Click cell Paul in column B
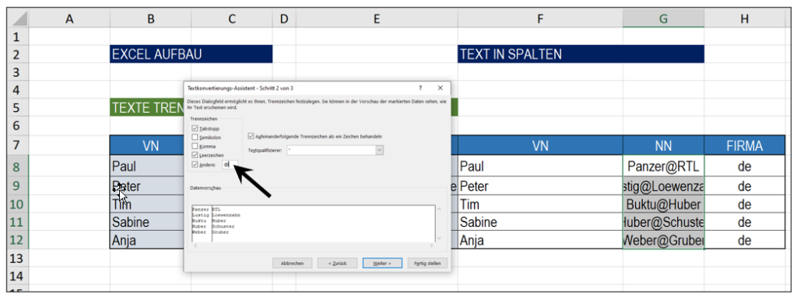 pyautogui.click(x=147, y=166)
